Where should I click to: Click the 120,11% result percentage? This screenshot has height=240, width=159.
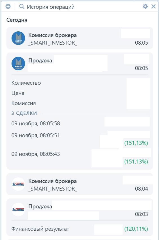tap(136, 229)
